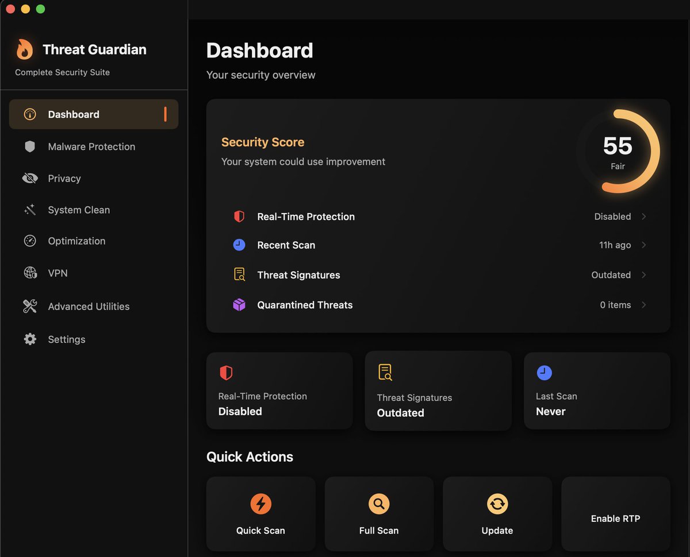Click the Optimization speedometer icon
The height and width of the screenshot is (557, 690).
pos(30,241)
